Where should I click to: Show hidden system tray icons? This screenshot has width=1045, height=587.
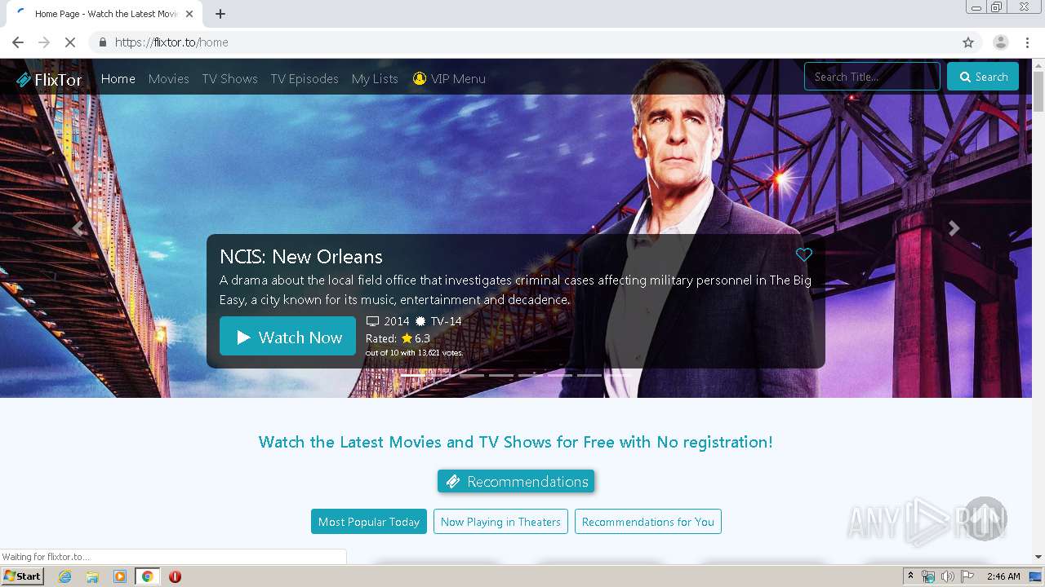point(910,576)
